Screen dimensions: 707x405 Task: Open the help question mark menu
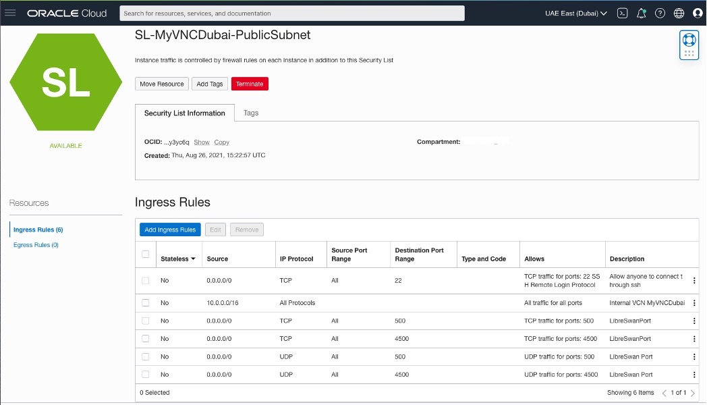pyautogui.click(x=660, y=13)
